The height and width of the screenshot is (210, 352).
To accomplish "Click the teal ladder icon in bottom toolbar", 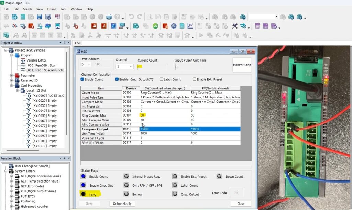I will pos(6,35).
